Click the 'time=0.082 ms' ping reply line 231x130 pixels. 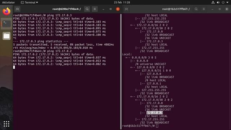(x=59, y=64)
